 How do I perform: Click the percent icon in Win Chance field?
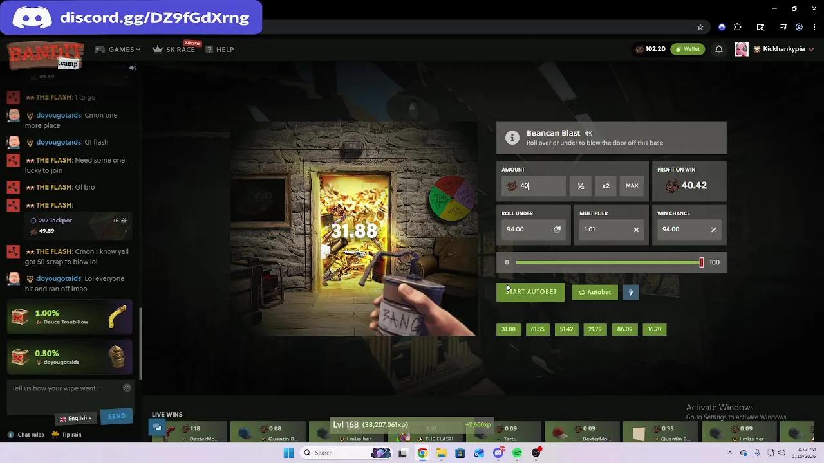click(713, 229)
